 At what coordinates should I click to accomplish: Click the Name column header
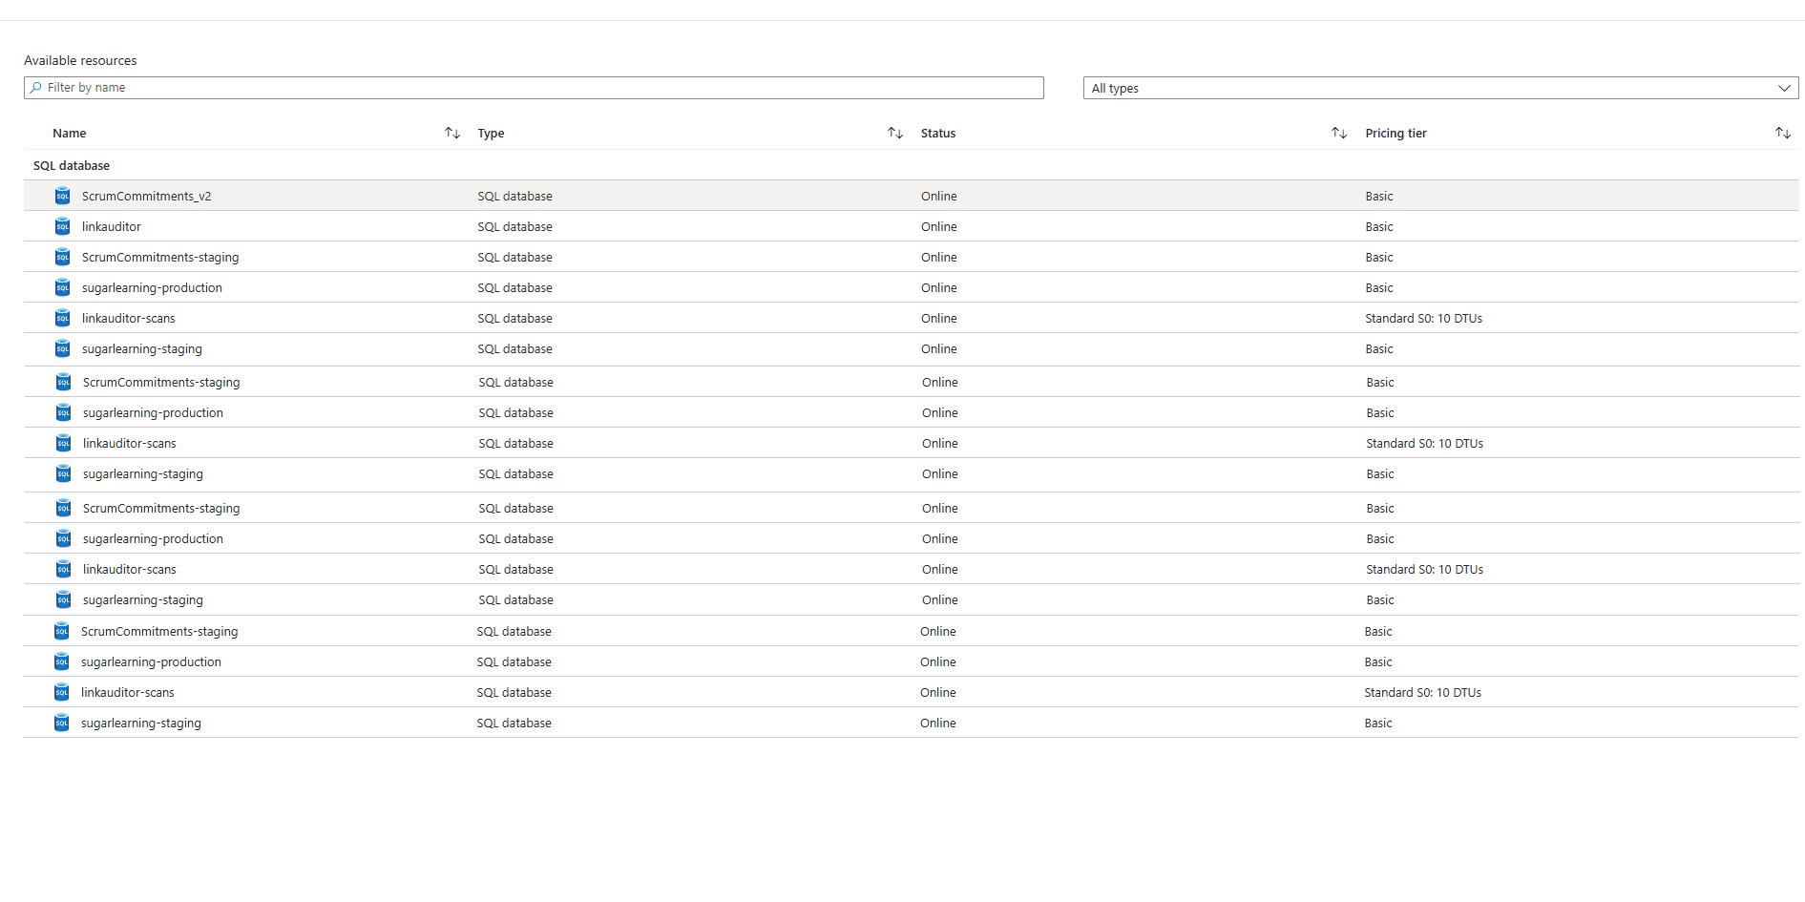[x=70, y=133]
